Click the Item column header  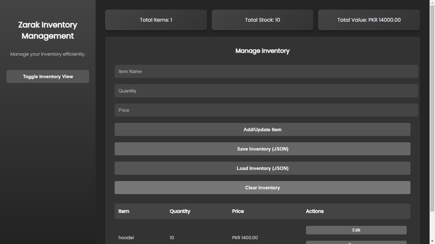(124, 211)
